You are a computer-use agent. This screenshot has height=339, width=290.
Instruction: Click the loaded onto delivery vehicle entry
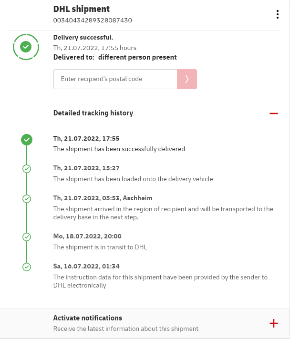point(133,179)
